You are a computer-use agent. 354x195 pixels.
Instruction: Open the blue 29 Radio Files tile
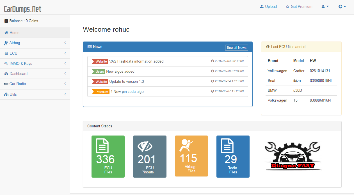pyautogui.click(x=233, y=157)
